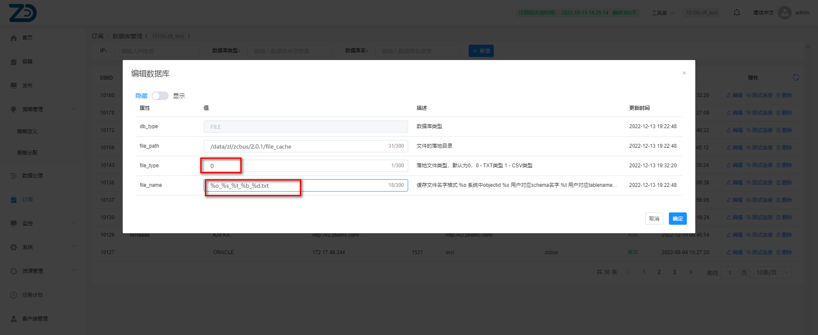Click the table refresh icon
This screenshot has width=818, height=335.
tap(795, 77)
